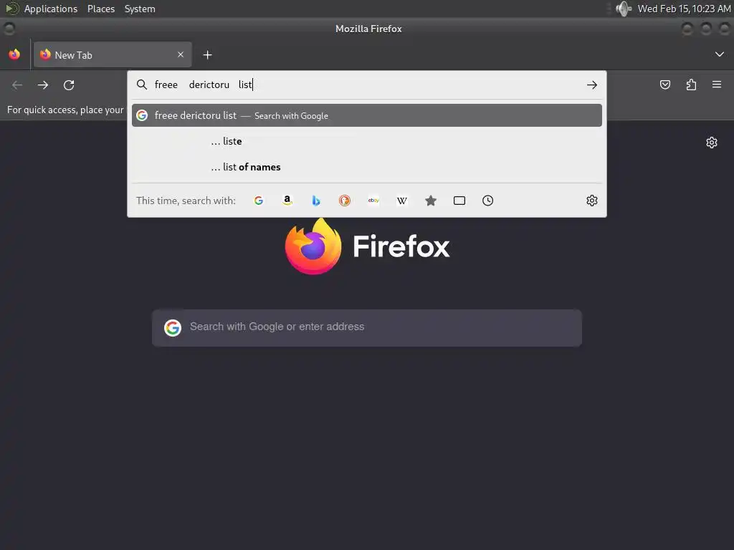
Task: Click the Firefox View icon beside the tabs
Action: tap(14, 54)
